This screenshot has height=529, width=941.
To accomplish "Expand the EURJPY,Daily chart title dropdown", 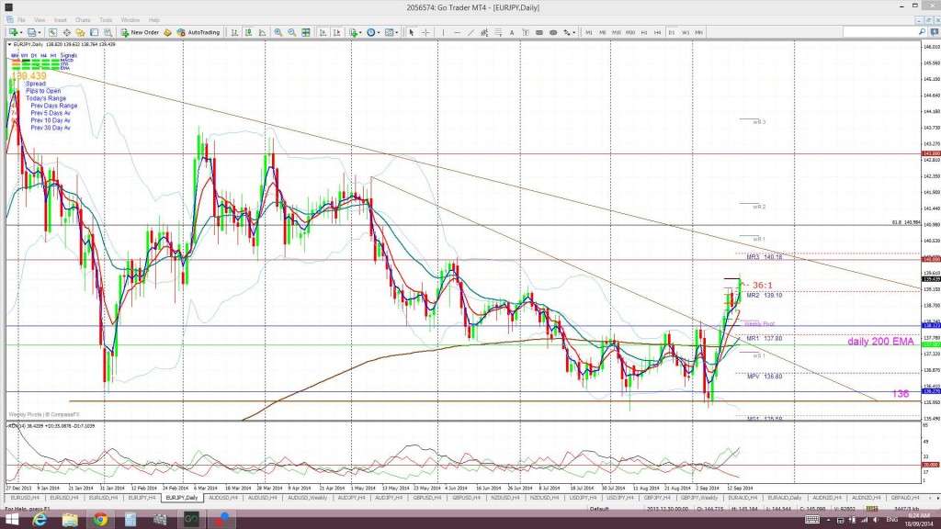I will [x=9, y=44].
